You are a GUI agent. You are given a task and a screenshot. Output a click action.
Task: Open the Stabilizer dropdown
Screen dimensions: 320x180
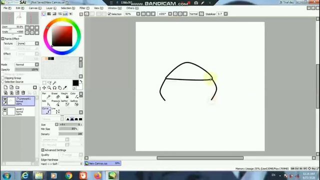tap(225, 14)
